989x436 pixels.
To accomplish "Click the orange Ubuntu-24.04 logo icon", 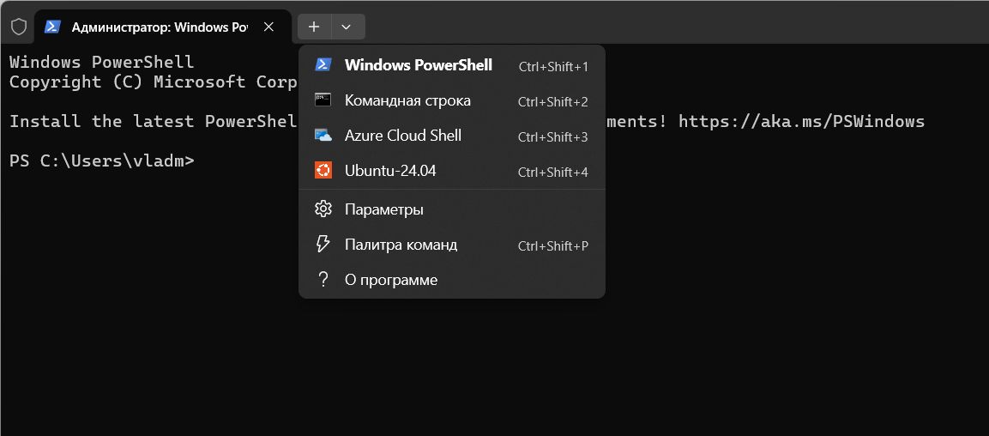I will coord(323,170).
